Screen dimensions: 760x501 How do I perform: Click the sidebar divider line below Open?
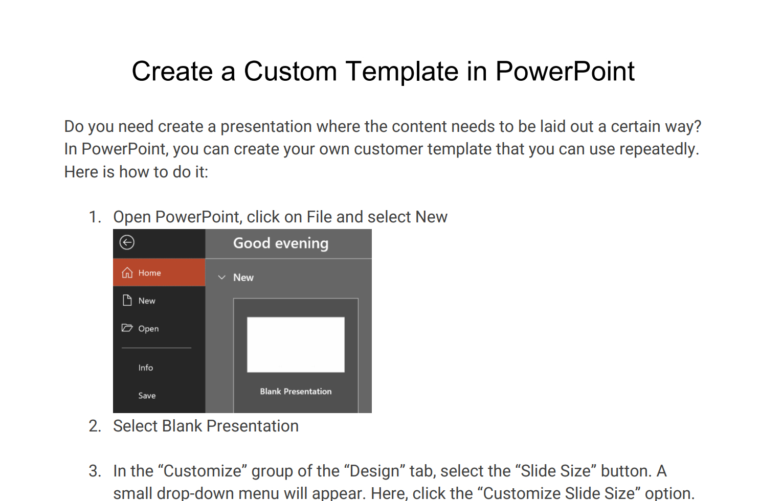point(157,348)
